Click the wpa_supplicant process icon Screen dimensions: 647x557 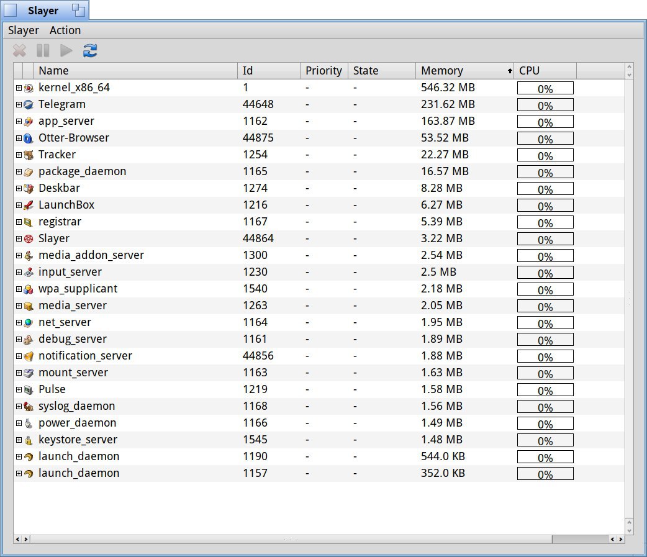29,289
